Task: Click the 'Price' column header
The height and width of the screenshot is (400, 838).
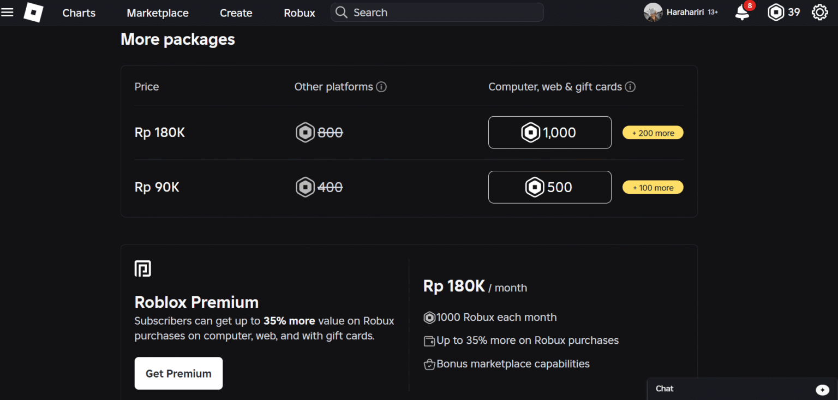Action: click(x=147, y=87)
